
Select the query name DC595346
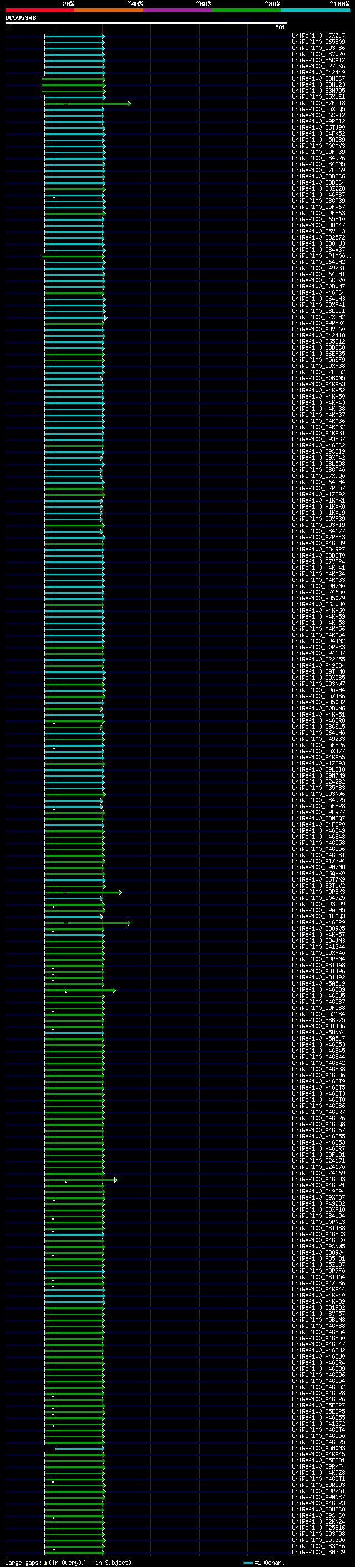pyautogui.click(x=21, y=18)
